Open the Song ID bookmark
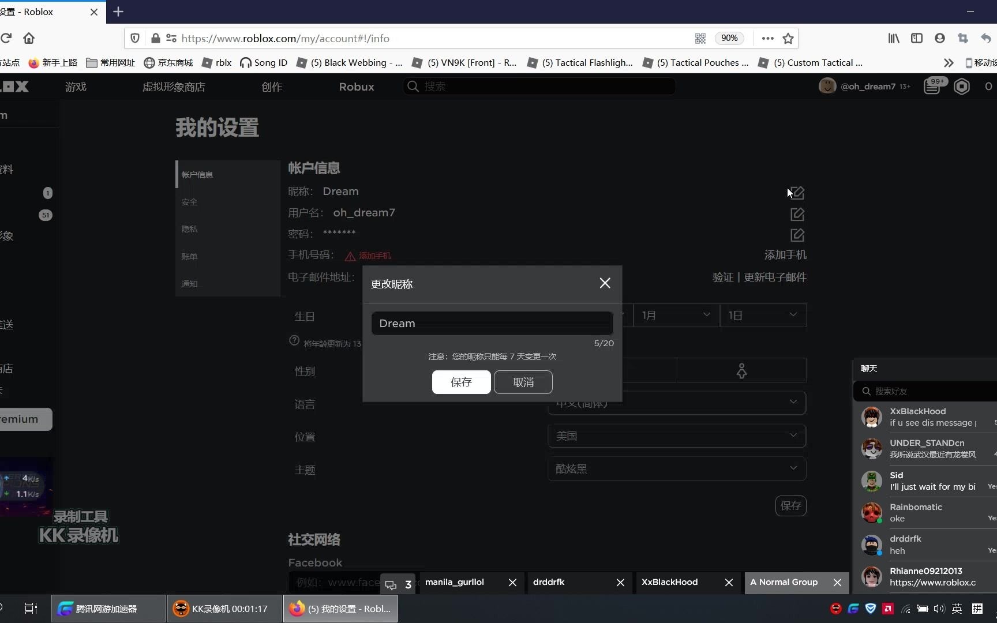The image size is (997, 623). pyautogui.click(x=264, y=62)
